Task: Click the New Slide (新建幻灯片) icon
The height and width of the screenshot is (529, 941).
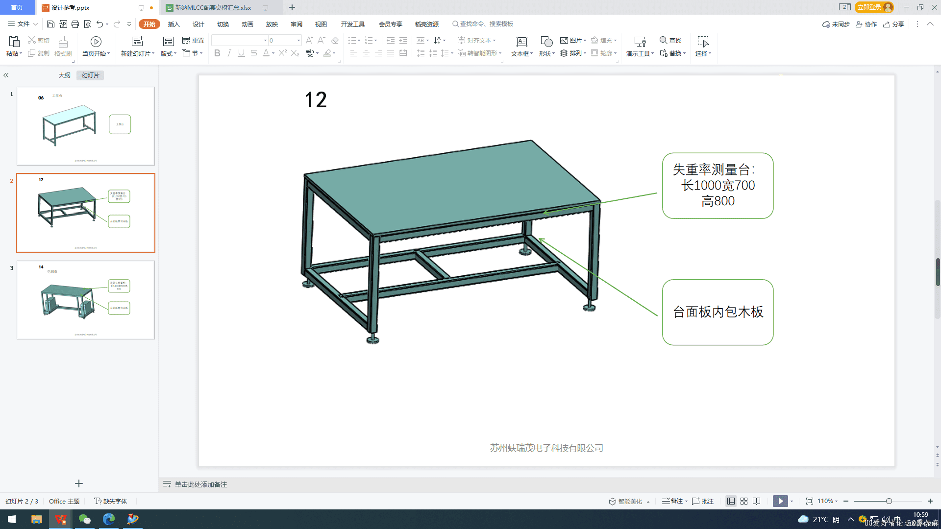Action: [138, 41]
